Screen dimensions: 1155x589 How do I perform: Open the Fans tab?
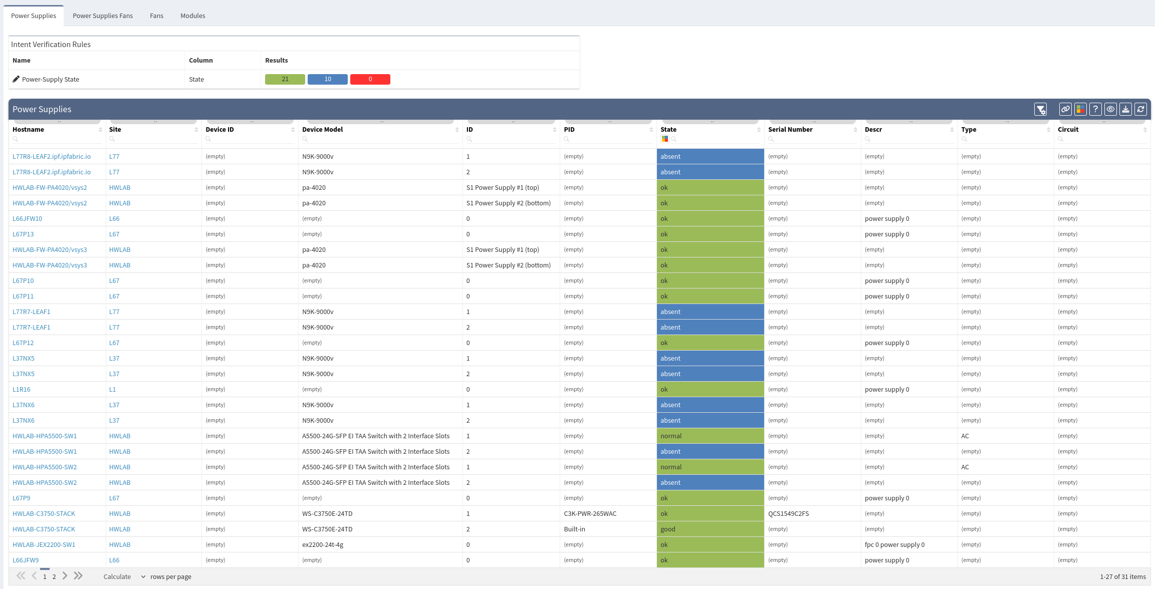156,16
